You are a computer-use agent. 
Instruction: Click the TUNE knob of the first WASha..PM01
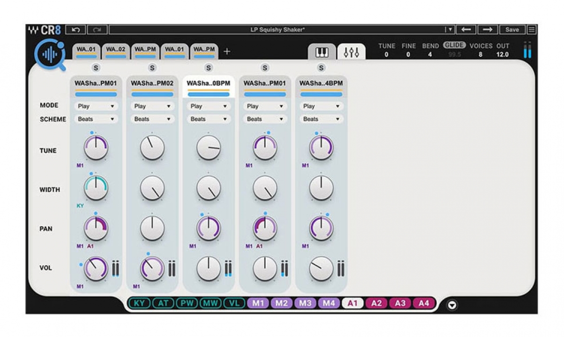(96, 148)
